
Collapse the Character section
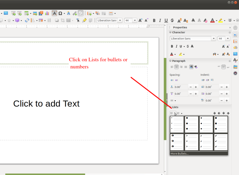[x=170, y=32]
